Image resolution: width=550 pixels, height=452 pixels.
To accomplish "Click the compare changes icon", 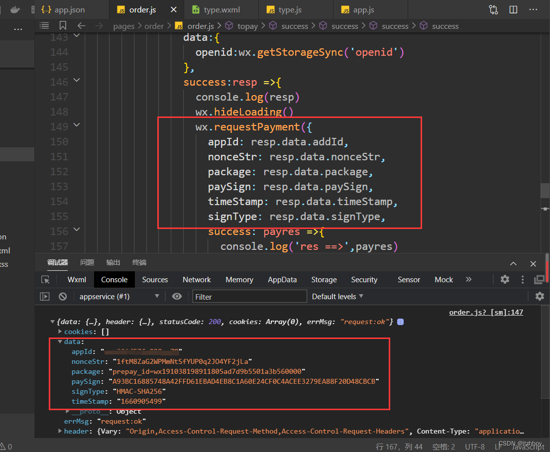I will [x=494, y=10].
